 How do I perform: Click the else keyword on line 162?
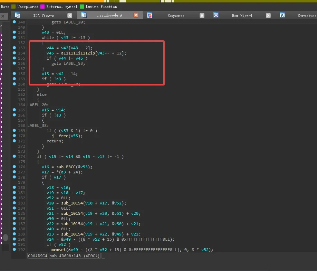tap(42, 94)
